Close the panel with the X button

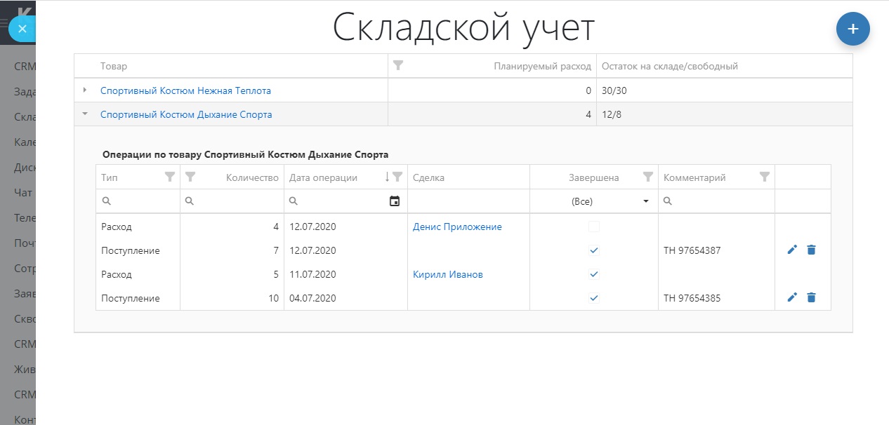[x=22, y=29]
